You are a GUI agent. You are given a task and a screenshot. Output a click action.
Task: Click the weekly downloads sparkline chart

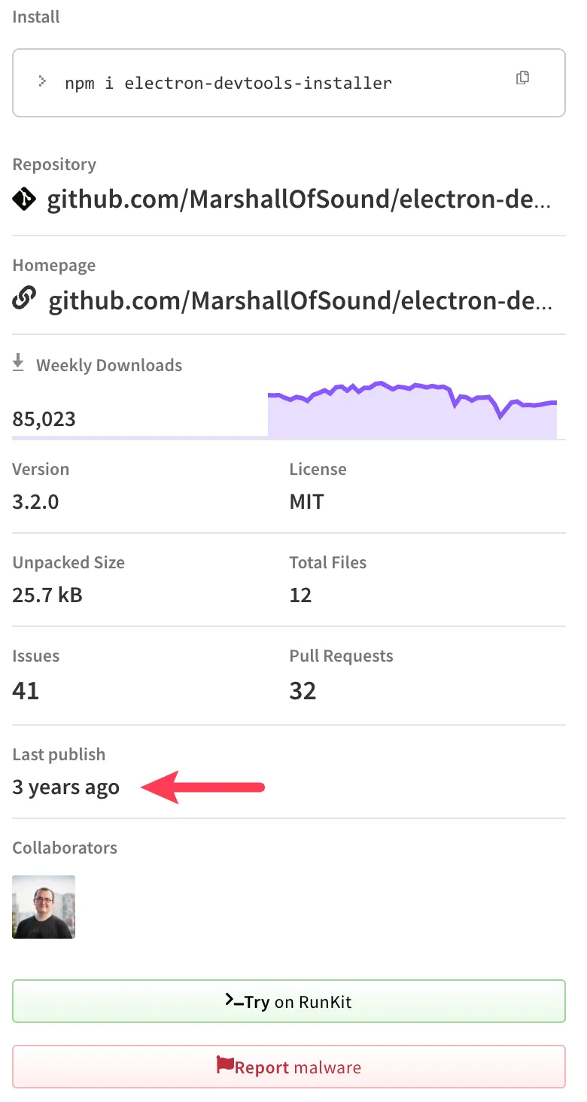[x=412, y=410]
